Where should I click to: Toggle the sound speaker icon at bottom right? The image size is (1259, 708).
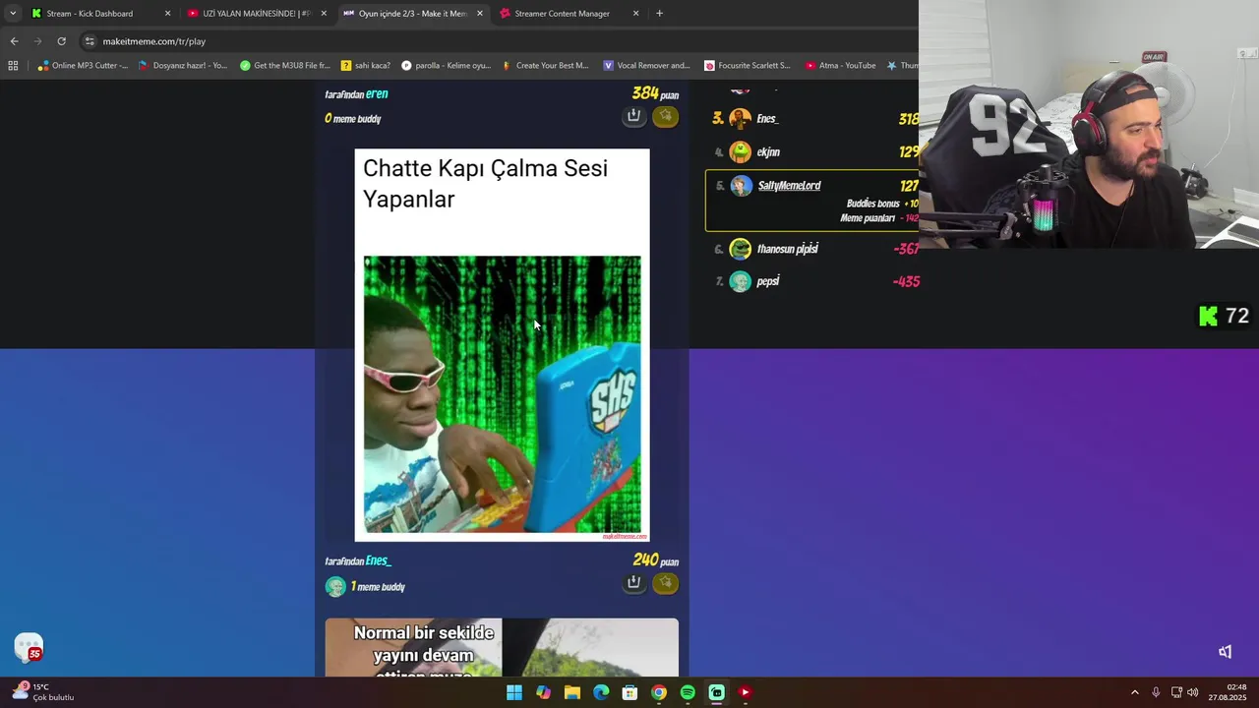pos(1225,652)
